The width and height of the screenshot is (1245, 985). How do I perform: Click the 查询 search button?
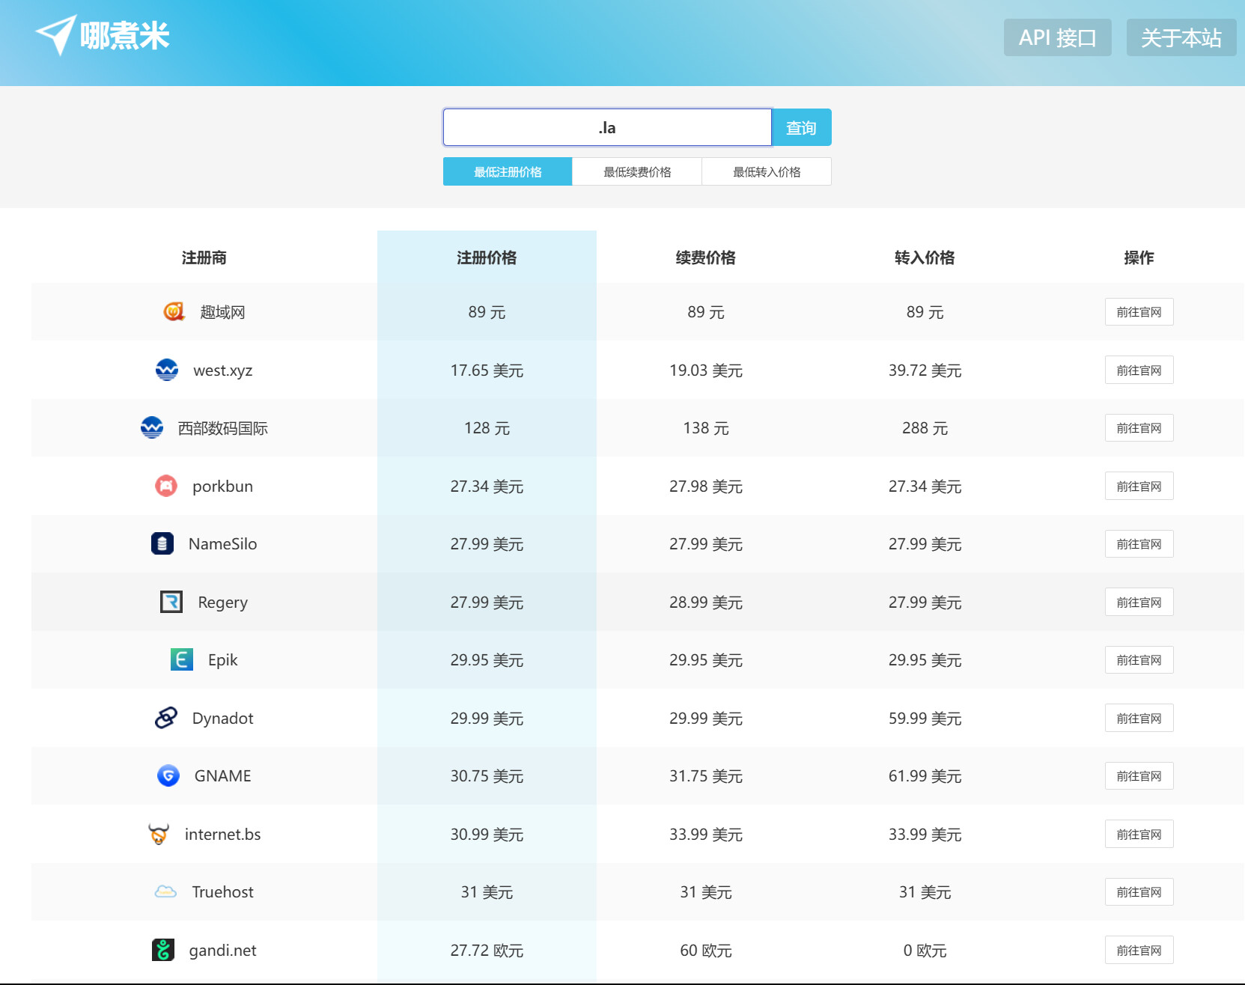click(801, 127)
